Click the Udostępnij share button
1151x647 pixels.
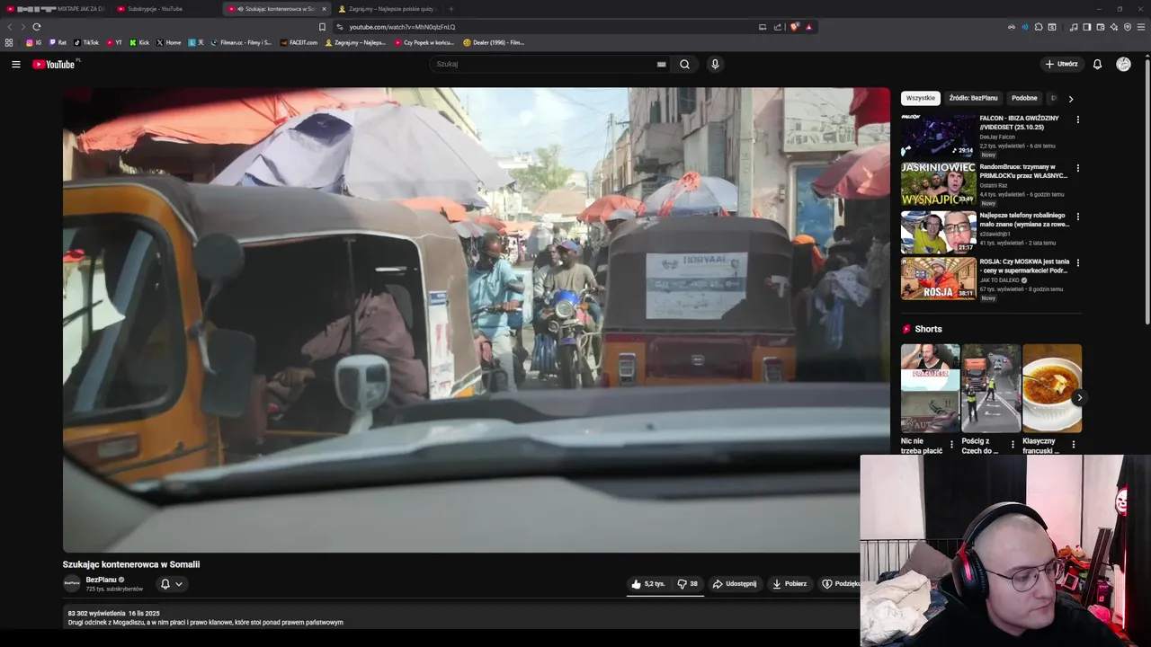(735, 584)
